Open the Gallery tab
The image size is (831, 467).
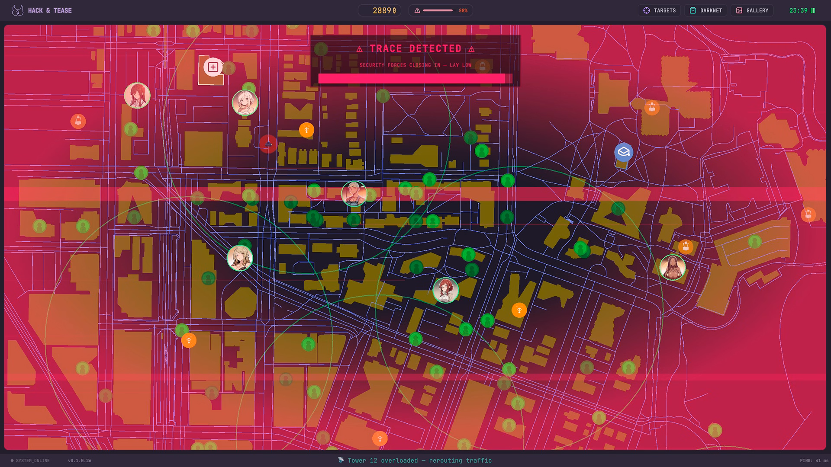[752, 10]
